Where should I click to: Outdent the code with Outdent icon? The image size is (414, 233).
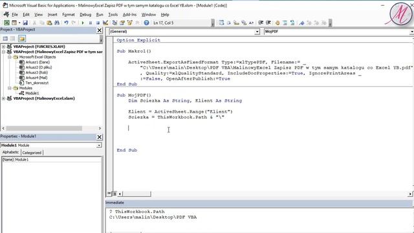pyautogui.click(x=268, y=23)
